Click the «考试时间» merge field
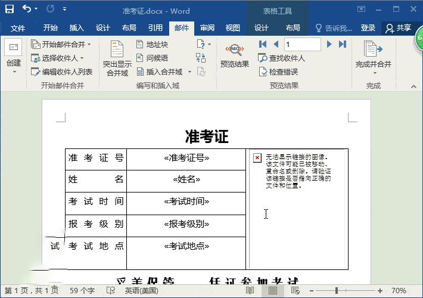The height and width of the screenshot is (298, 423). [x=186, y=201]
